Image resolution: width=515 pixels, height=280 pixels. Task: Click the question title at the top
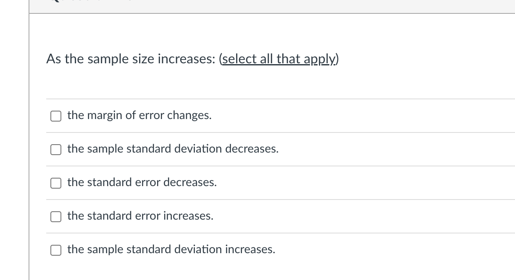coord(192,59)
